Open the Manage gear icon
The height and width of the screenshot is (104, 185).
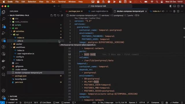pos(3,98)
